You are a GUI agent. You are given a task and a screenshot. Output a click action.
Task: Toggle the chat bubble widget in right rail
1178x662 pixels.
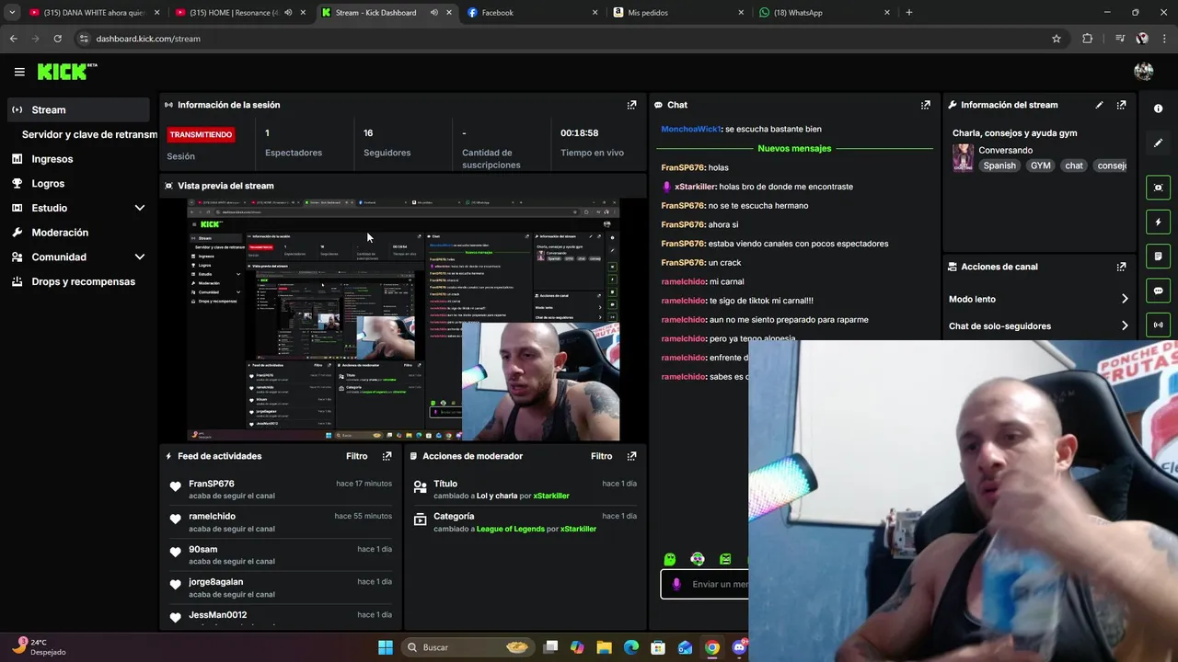(1158, 291)
